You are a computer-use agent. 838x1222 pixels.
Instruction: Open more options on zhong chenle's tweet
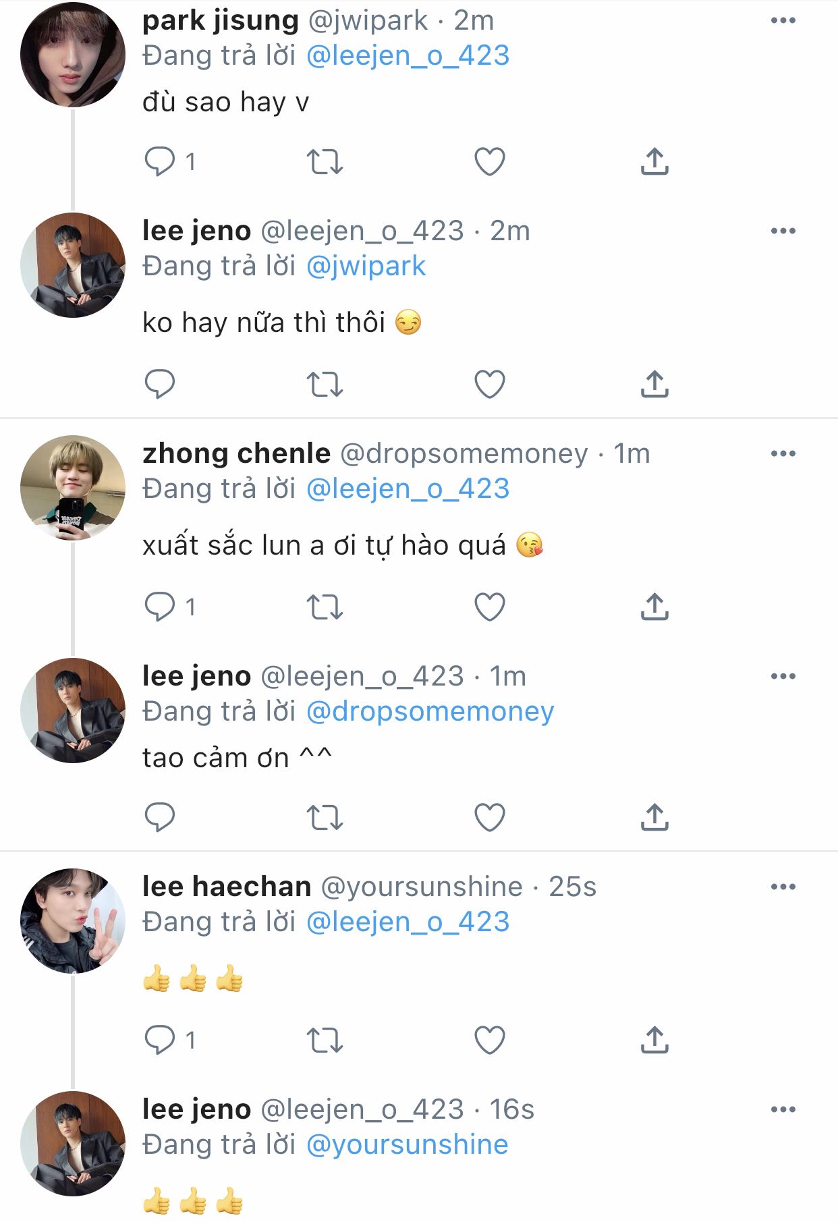click(783, 453)
